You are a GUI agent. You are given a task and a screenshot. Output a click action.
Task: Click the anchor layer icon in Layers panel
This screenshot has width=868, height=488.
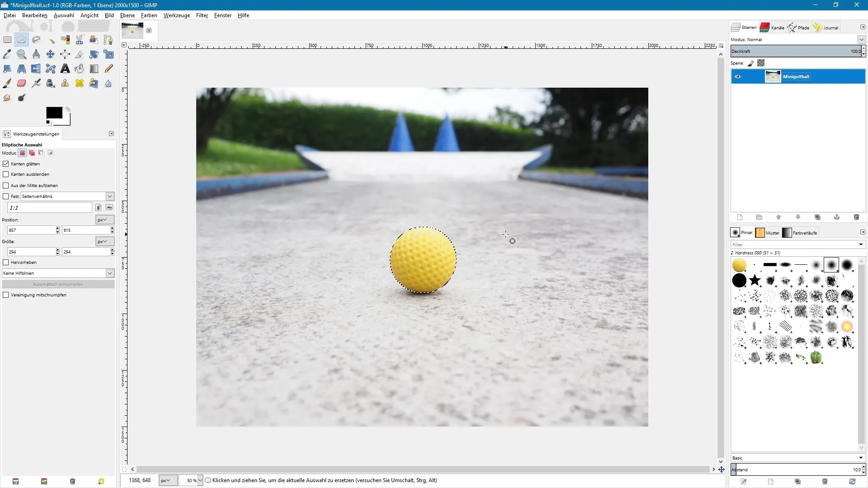837,217
